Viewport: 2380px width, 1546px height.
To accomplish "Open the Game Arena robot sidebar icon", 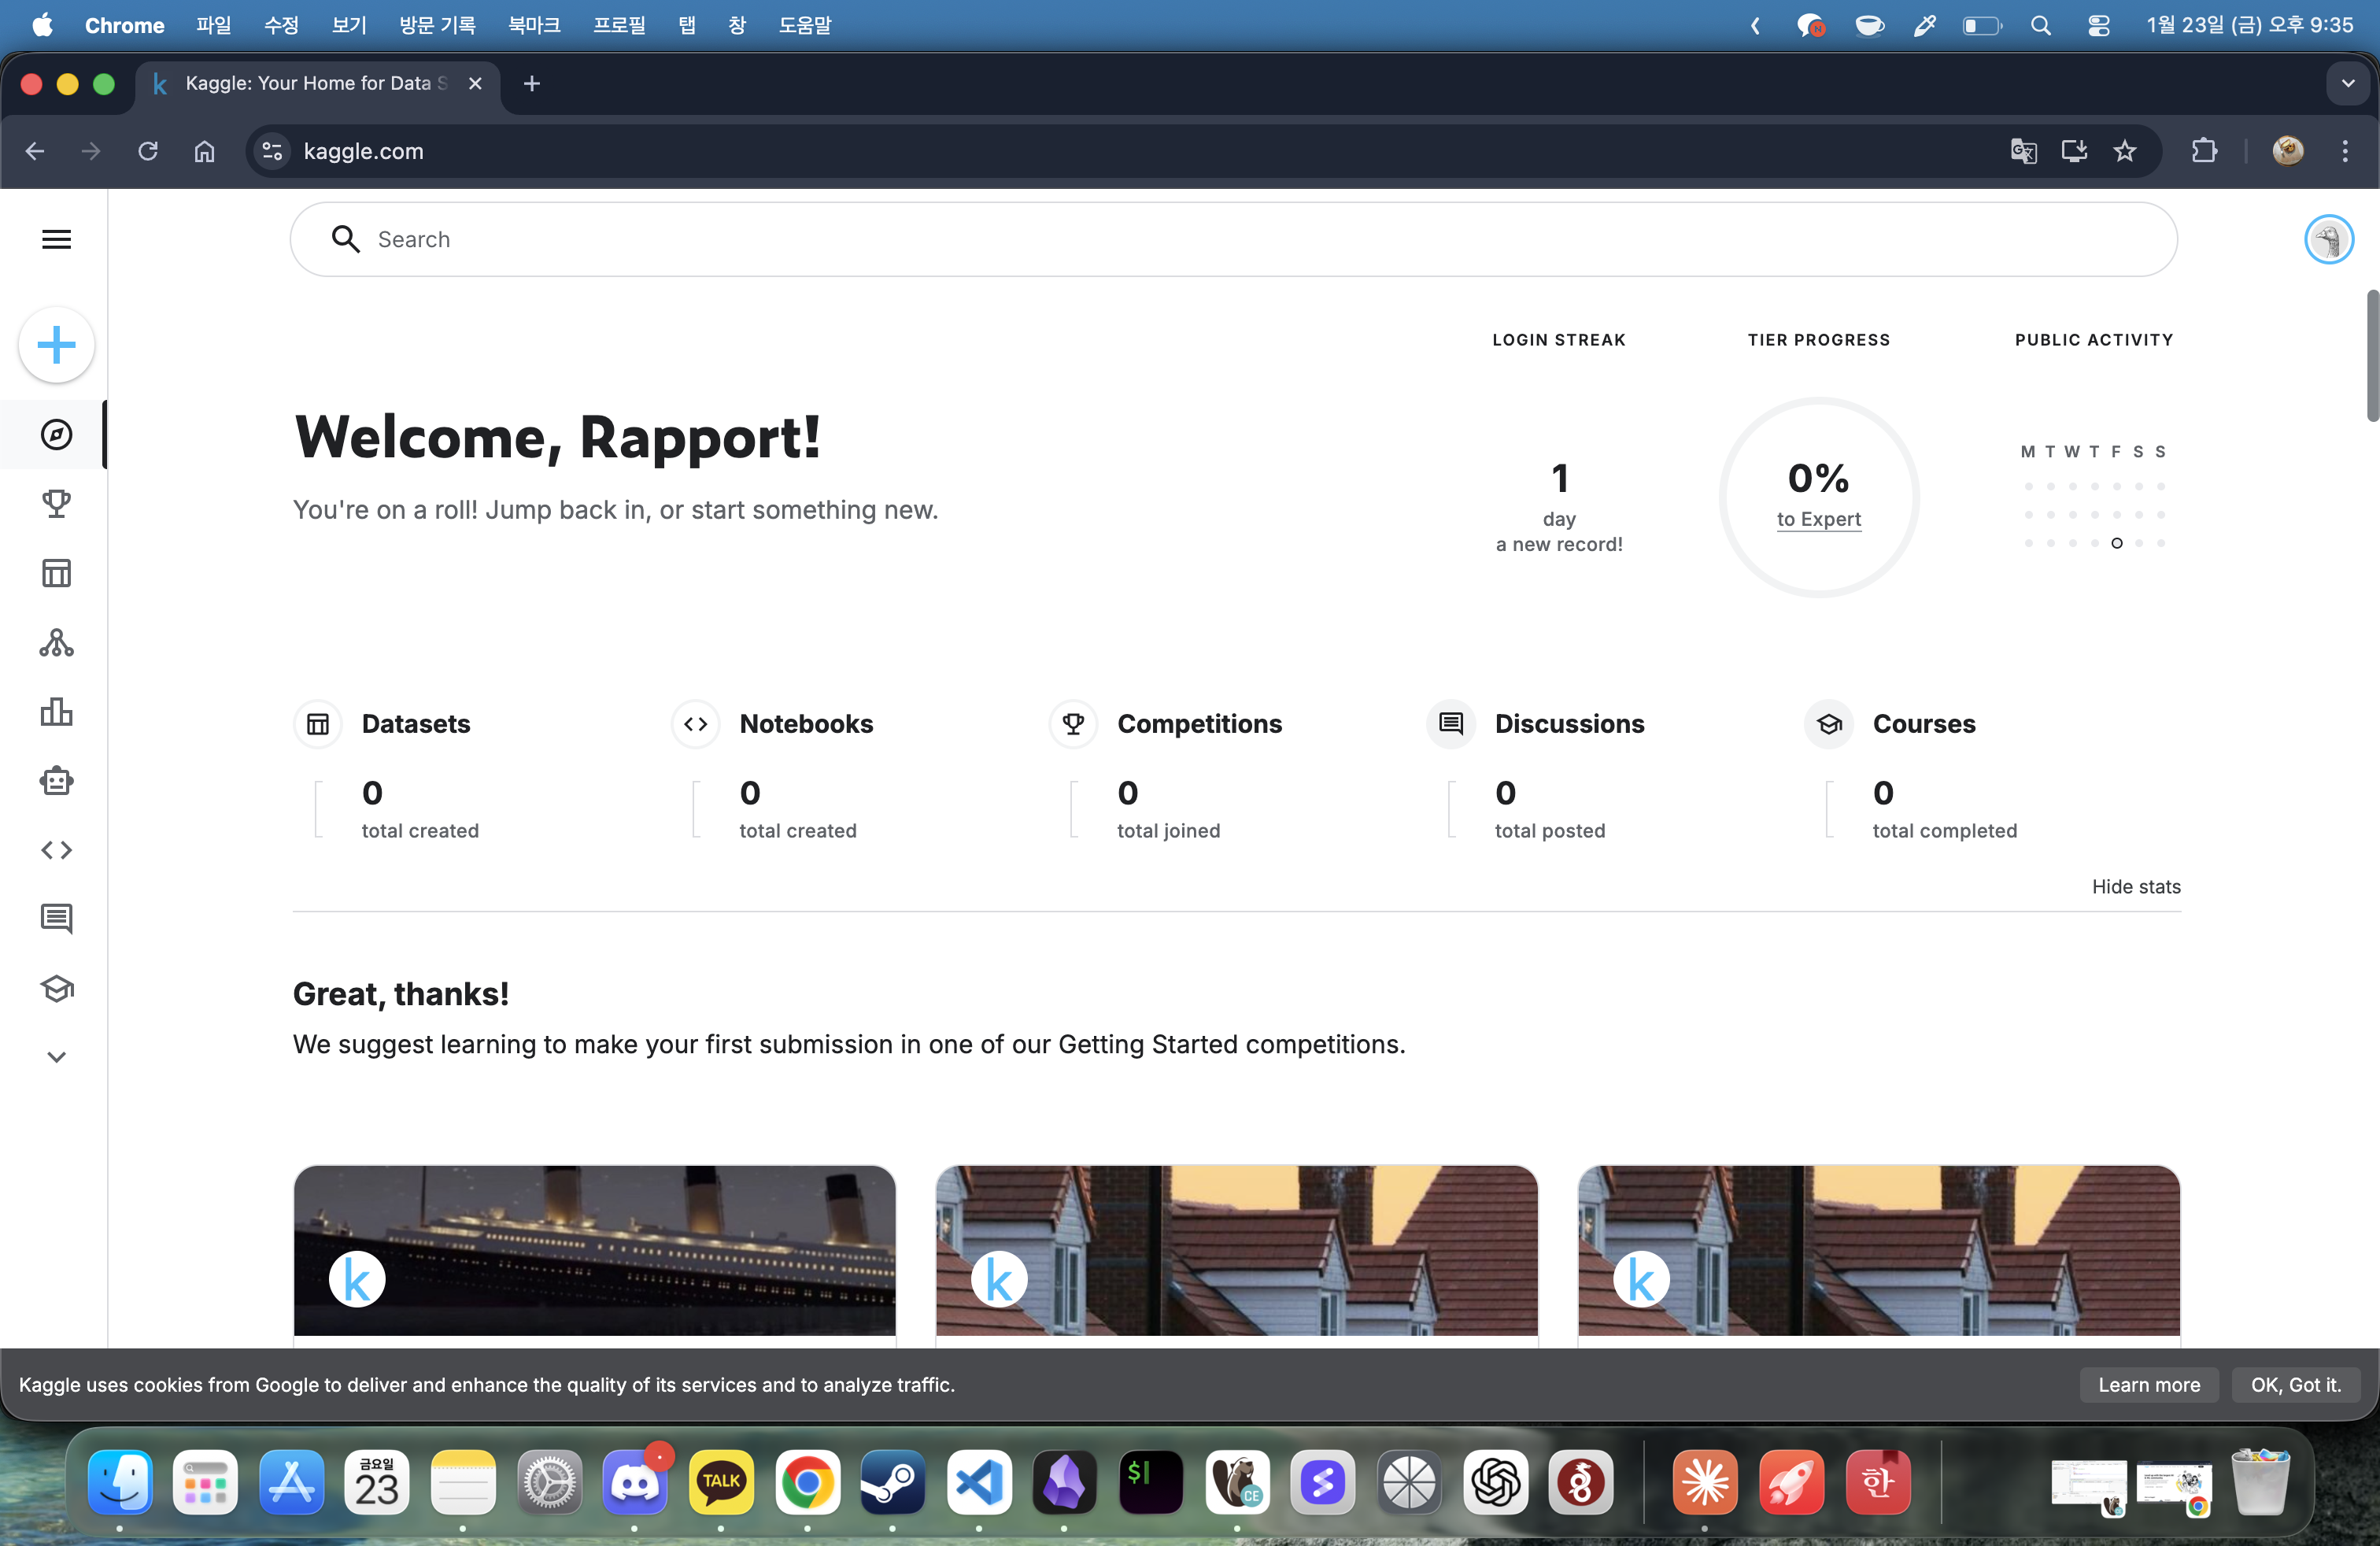I will pyautogui.click(x=56, y=781).
